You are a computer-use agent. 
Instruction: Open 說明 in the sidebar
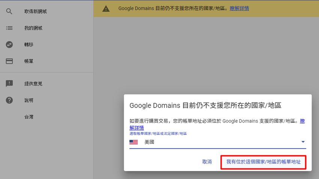point(29,100)
